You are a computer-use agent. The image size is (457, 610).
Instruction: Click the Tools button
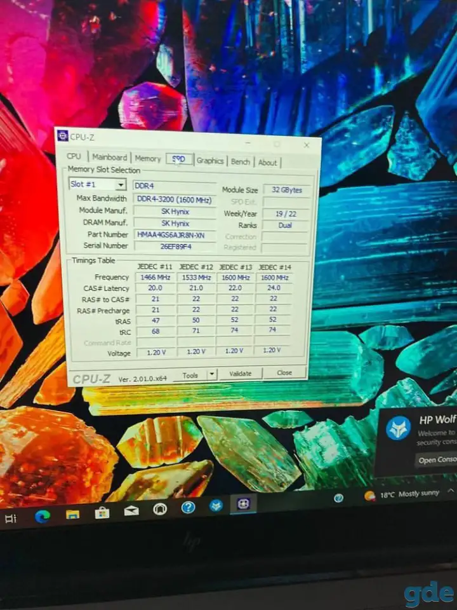point(190,375)
